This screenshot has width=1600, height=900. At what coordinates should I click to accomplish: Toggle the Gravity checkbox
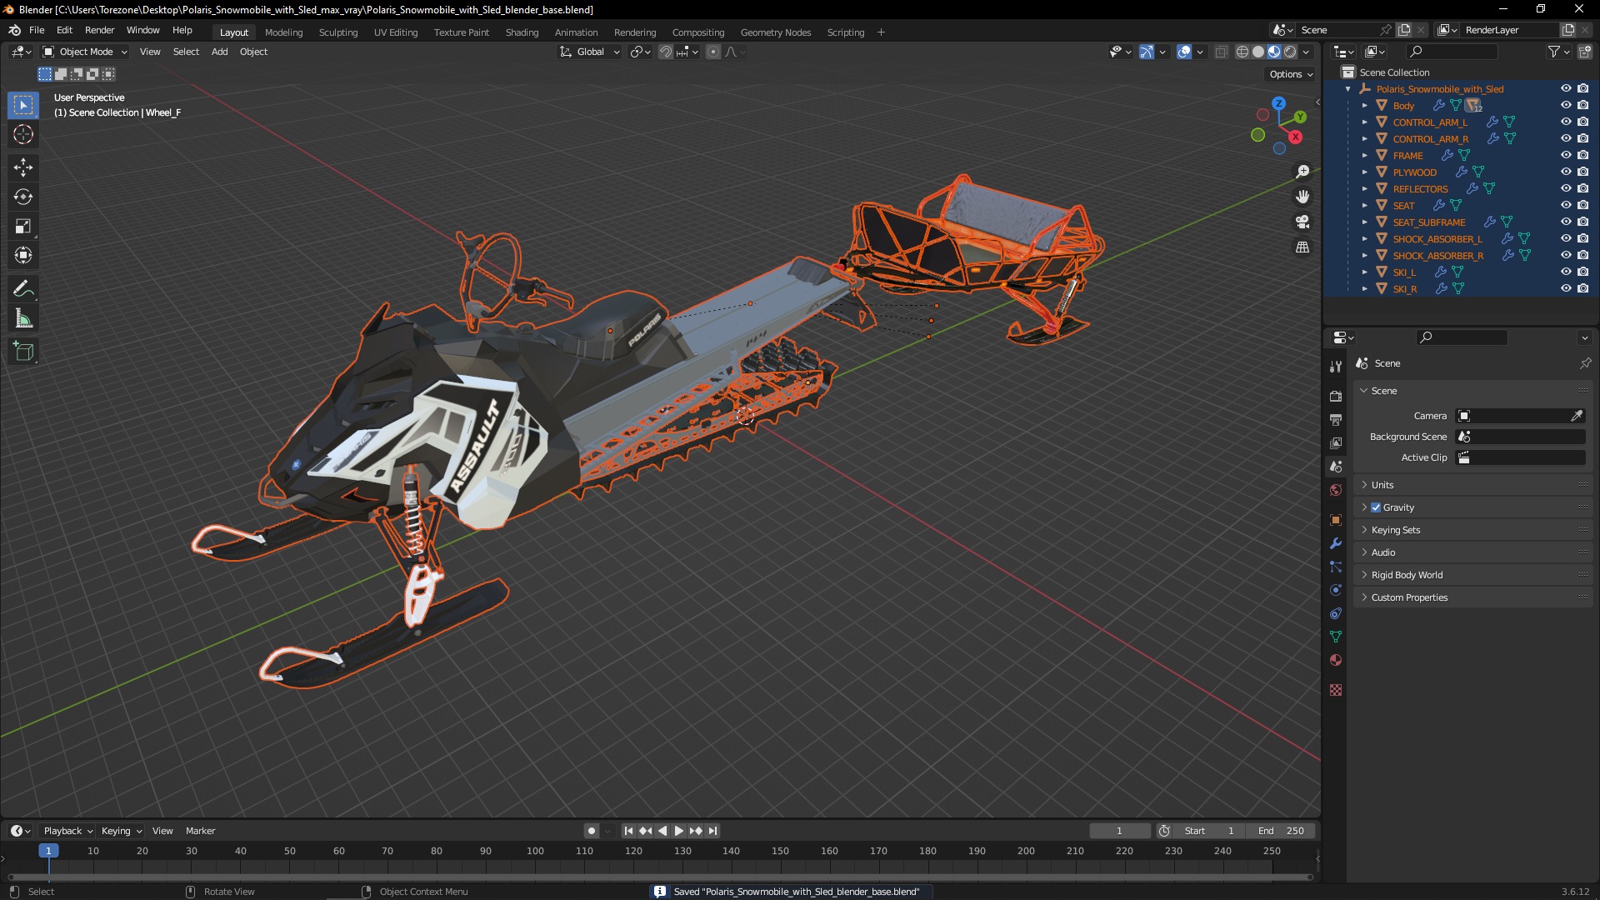coord(1376,507)
